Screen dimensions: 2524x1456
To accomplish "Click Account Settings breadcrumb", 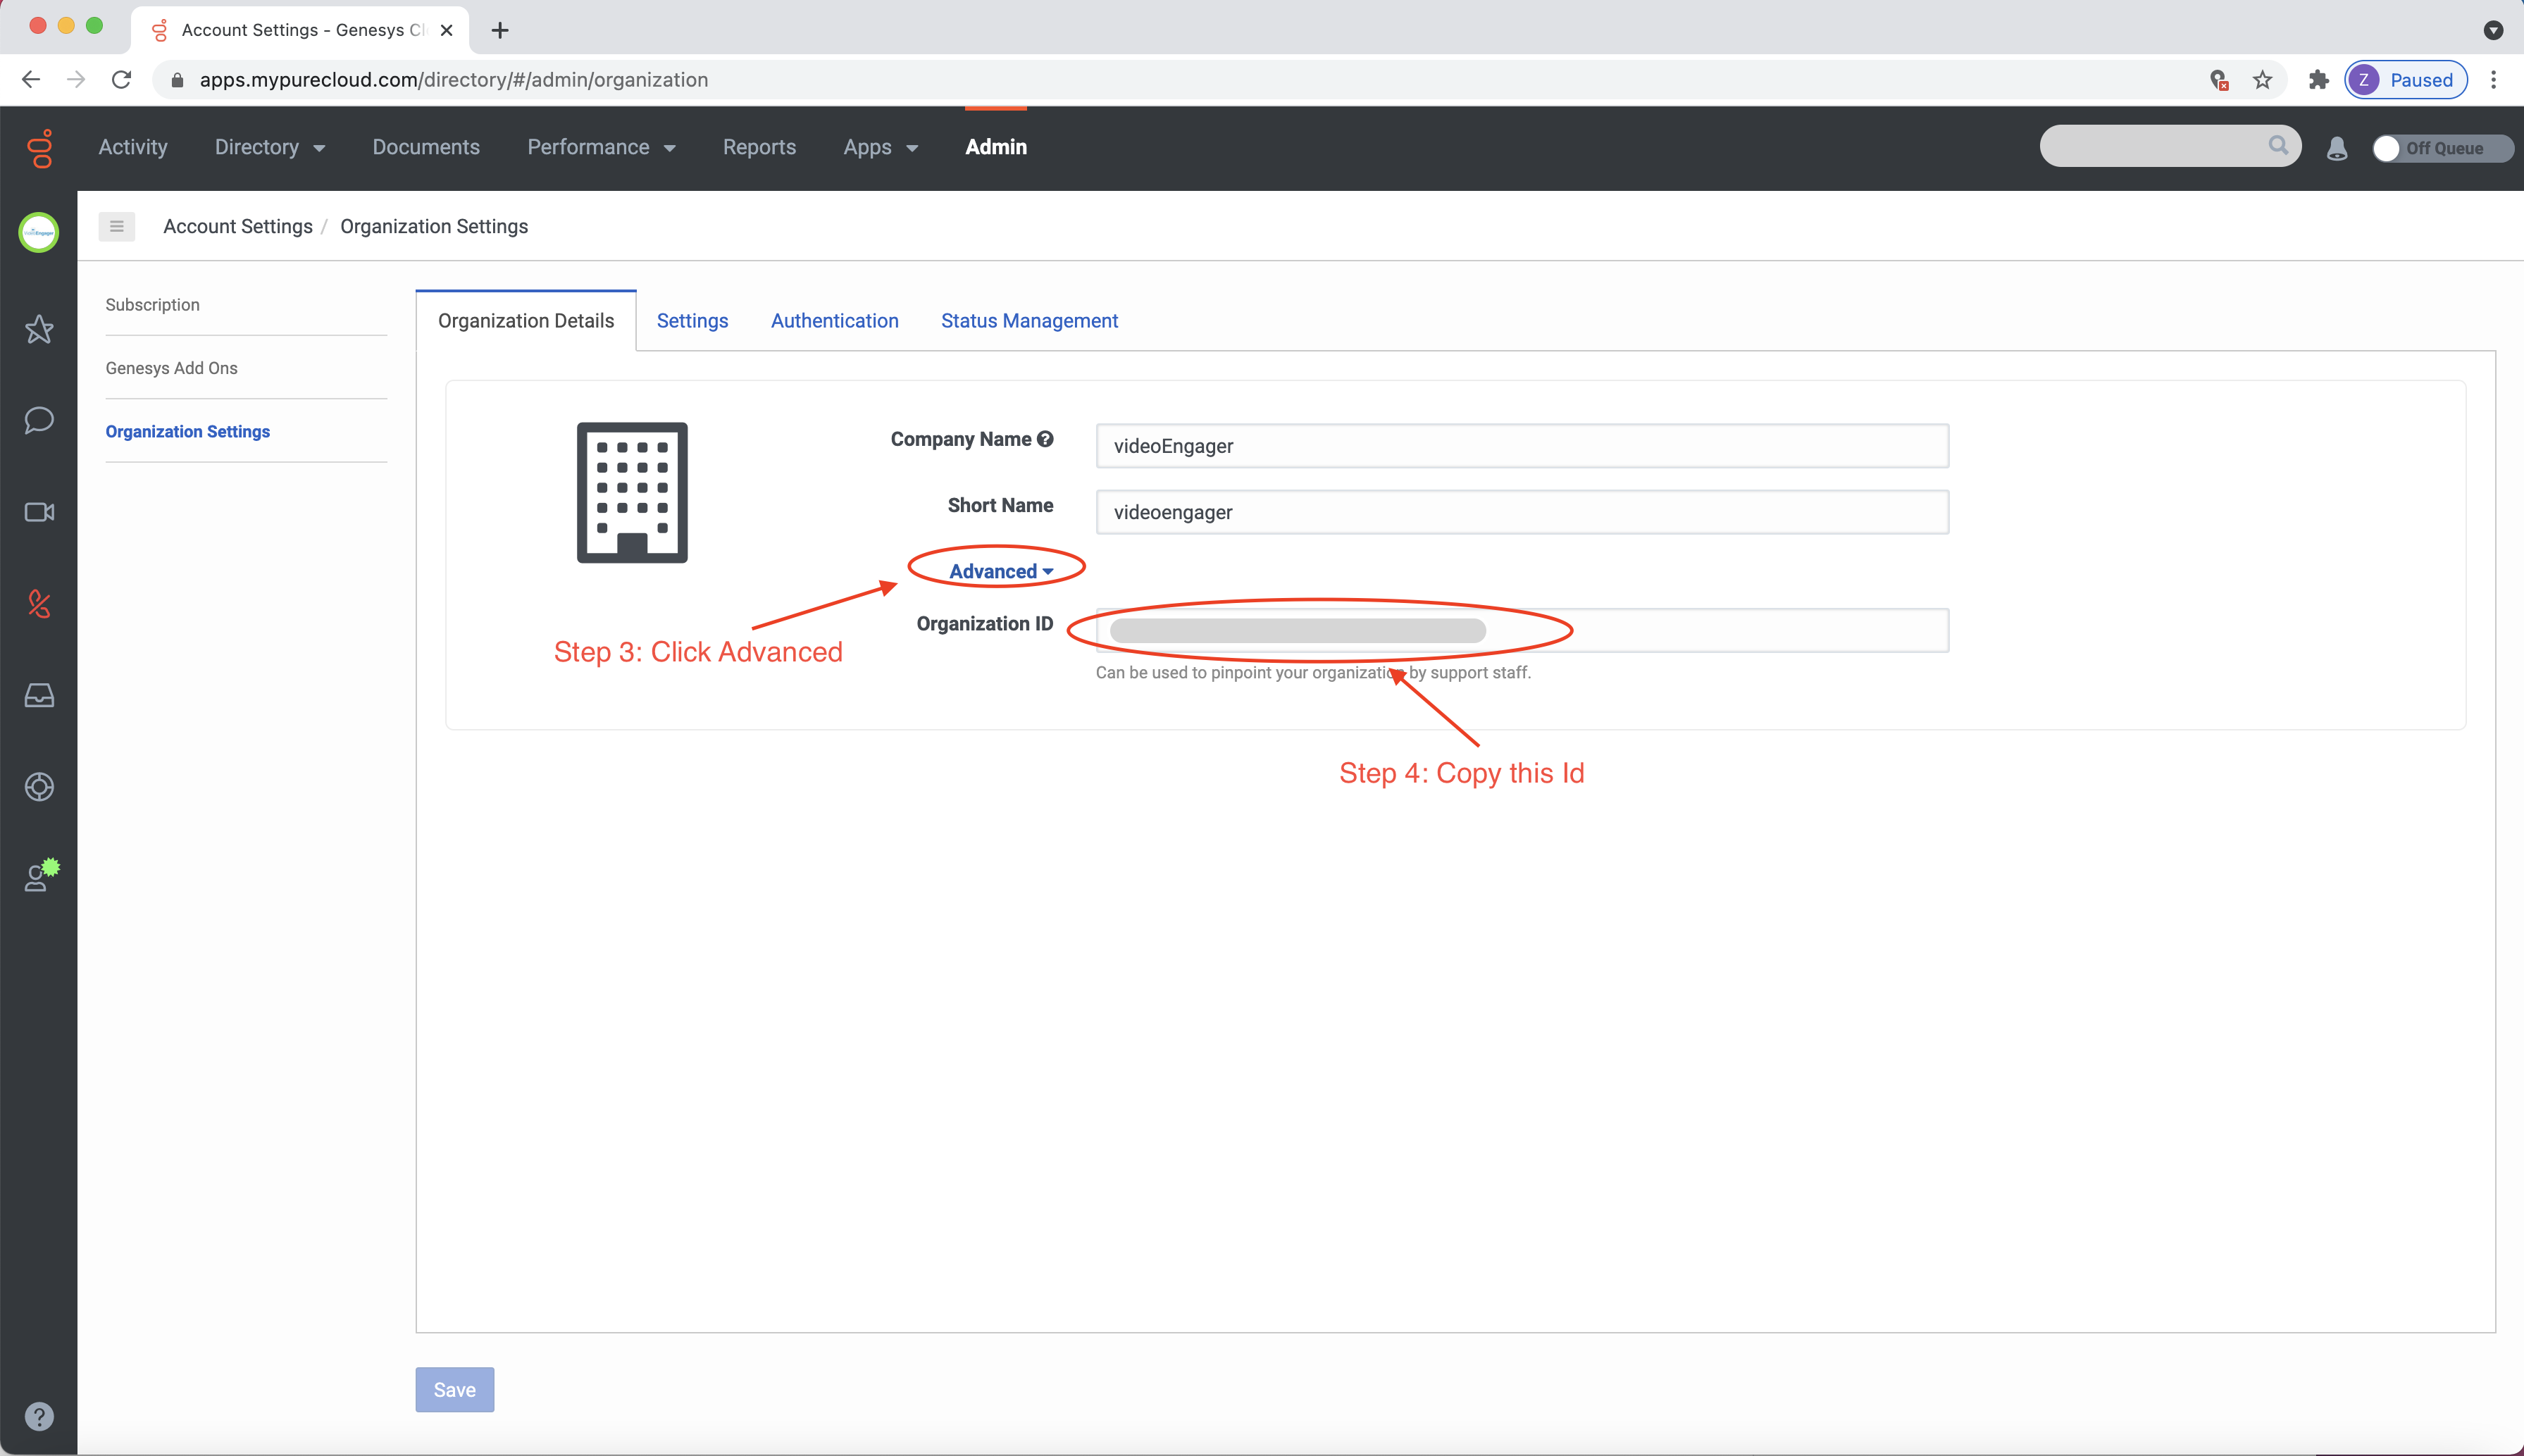I will coord(238,226).
